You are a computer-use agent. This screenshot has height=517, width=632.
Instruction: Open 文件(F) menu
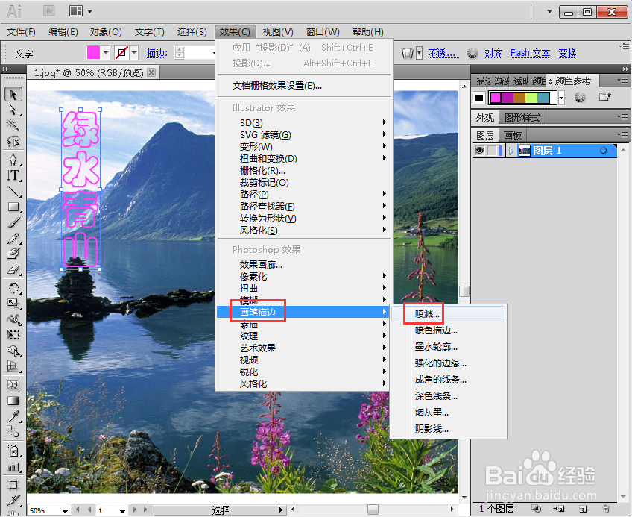[22, 32]
